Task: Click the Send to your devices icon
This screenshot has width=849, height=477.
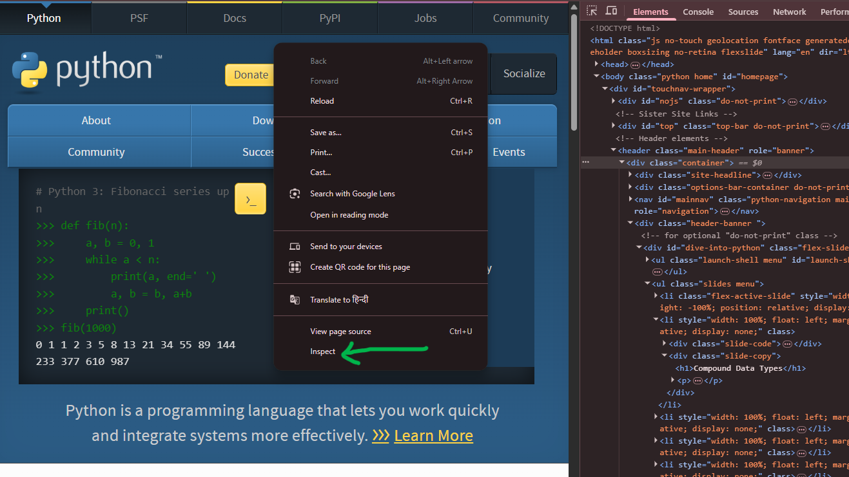Action: (x=295, y=246)
